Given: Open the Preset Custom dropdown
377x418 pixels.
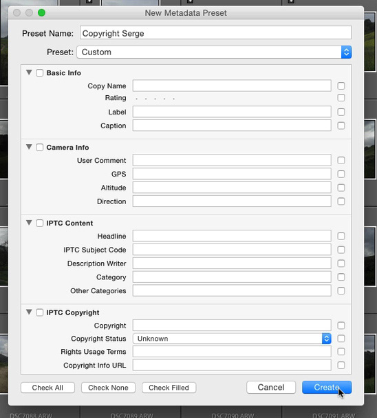Looking at the screenshot, I should [x=214, y=52].
